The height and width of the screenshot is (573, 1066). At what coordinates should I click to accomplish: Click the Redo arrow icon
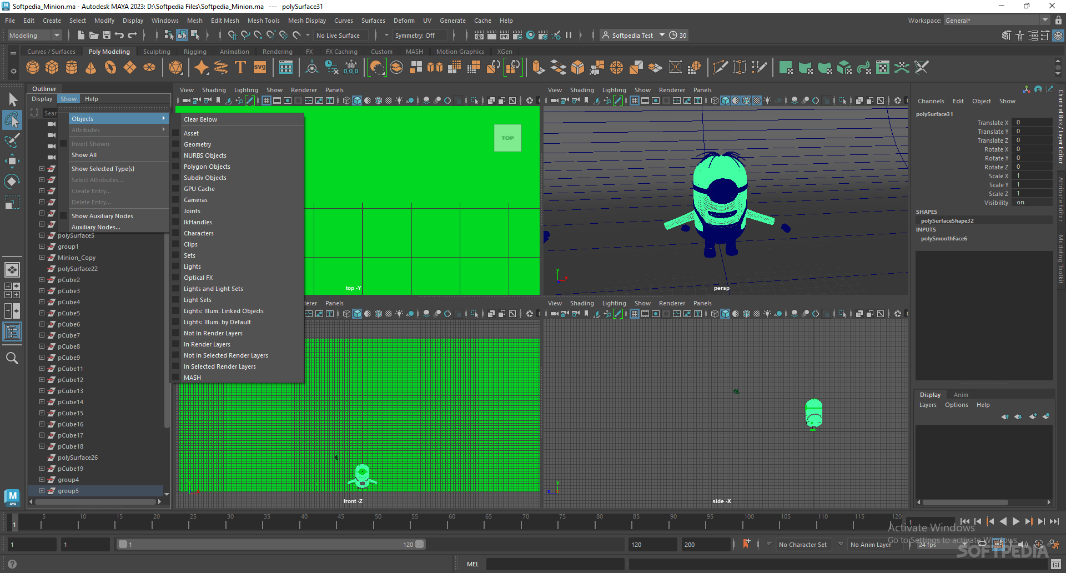tap(132, 35)
